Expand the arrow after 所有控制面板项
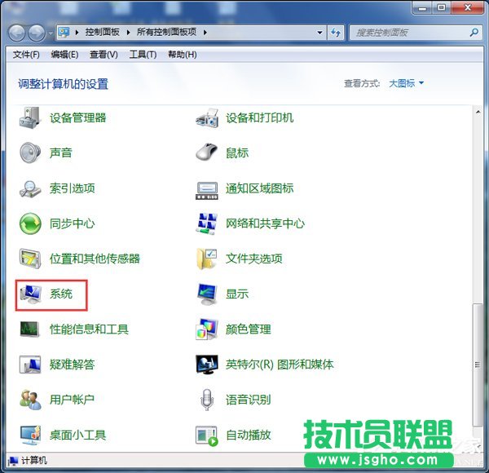Screen dimensions: 489x473 pos(205,32)
